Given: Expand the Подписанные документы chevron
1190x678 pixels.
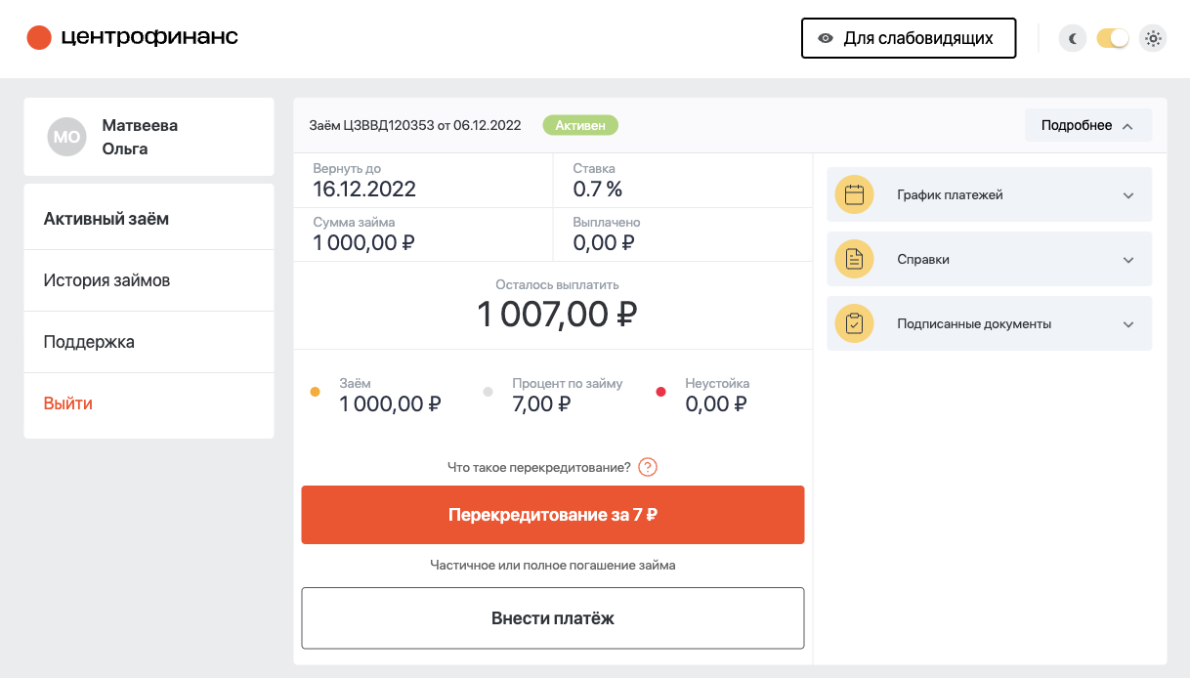Looking at the screenshot, I should pyautogui.click(x=1128, y=324).
